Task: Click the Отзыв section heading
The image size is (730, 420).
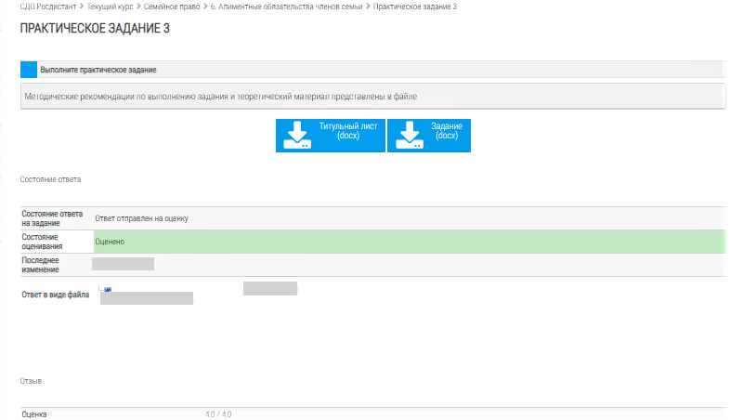Action: [x=31, y=381]
